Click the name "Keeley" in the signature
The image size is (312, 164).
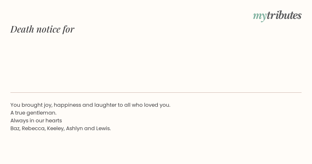pyautogui.click(x=55, y=128)
